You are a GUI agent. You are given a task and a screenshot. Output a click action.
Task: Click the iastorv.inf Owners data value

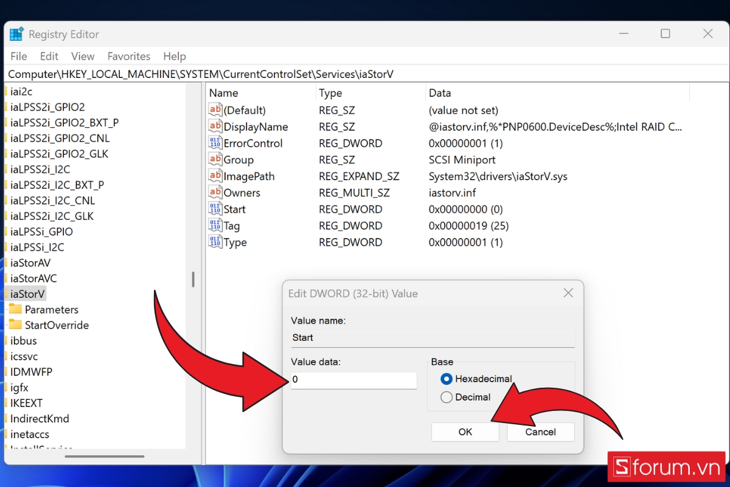(x=452, y=193)
